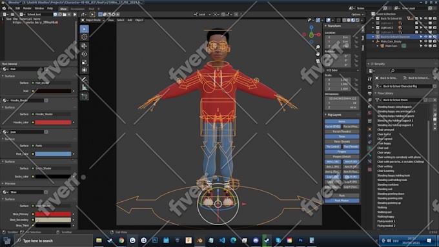This screenshot has height=247, width=439.
Task: Open the viewport Add menu
Action: 130,20
